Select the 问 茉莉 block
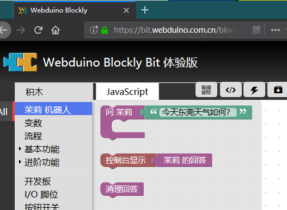Image resolution: width=287 pixels, height=210 pixels. 119,112
